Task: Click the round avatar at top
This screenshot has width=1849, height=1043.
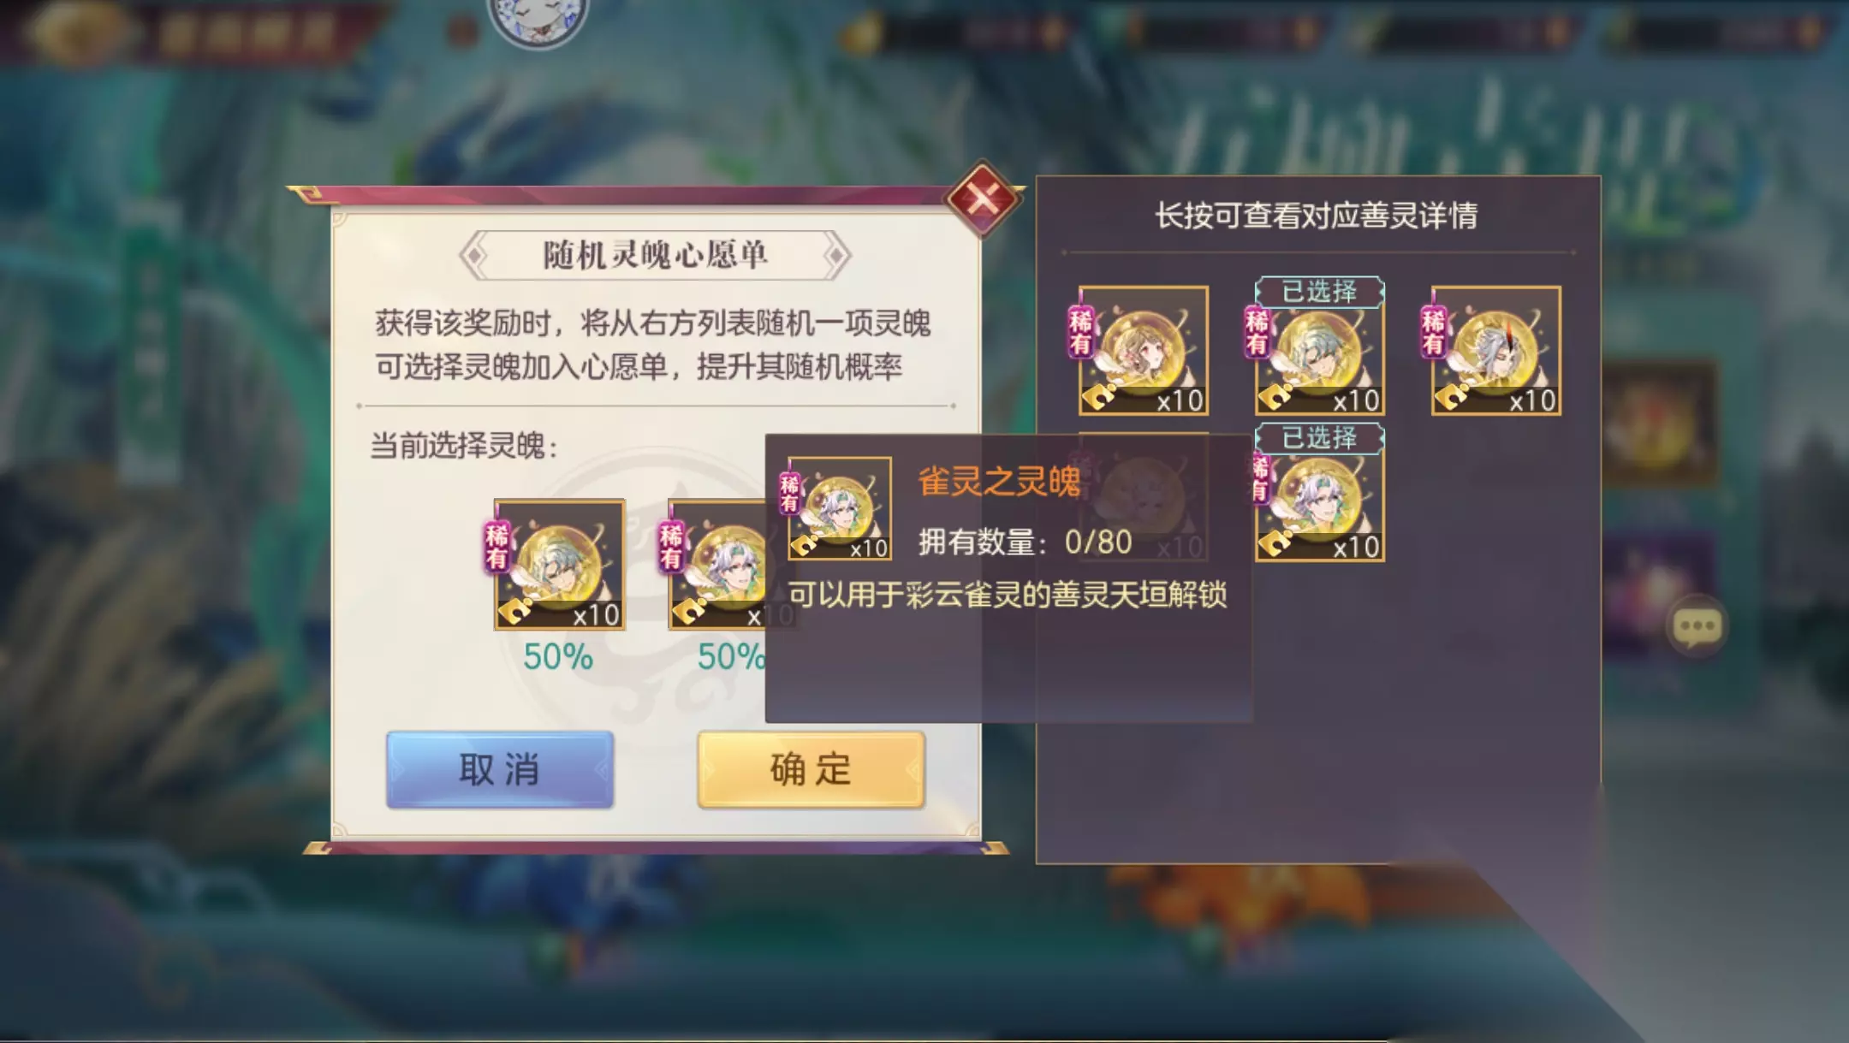Action: [x=538, y=19]
